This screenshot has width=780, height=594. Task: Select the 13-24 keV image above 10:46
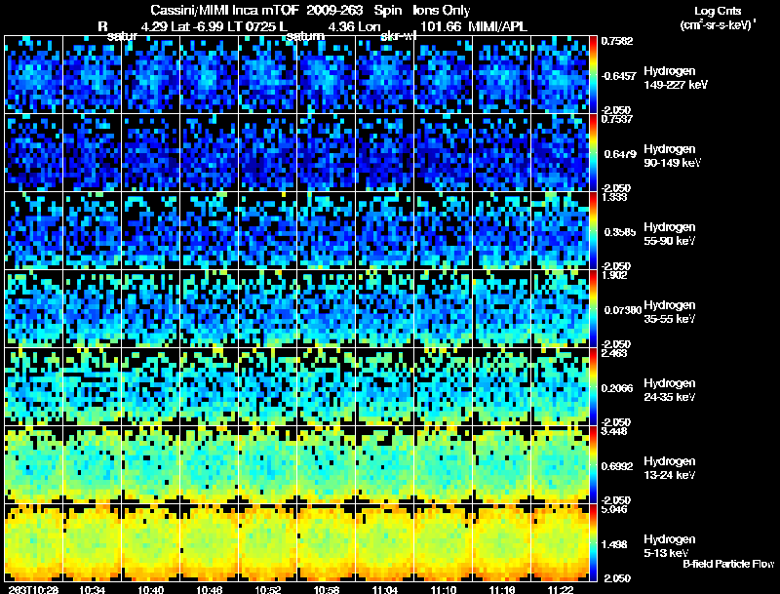tap(210, 465)
